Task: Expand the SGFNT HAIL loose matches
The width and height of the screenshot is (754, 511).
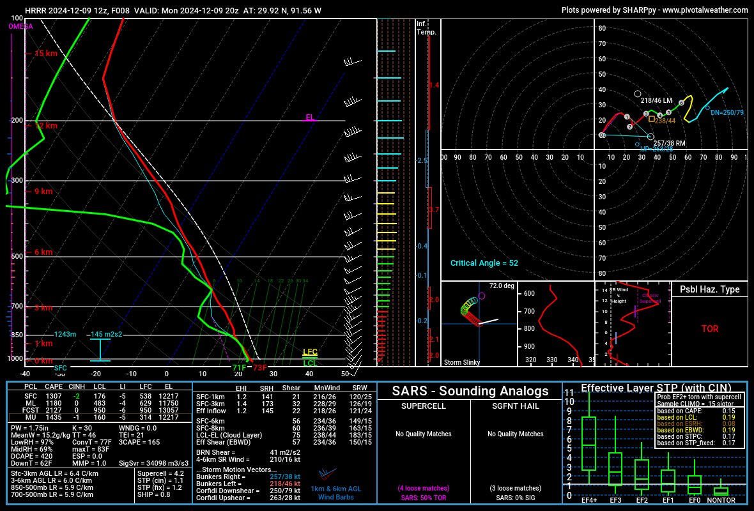Action: 515,487
